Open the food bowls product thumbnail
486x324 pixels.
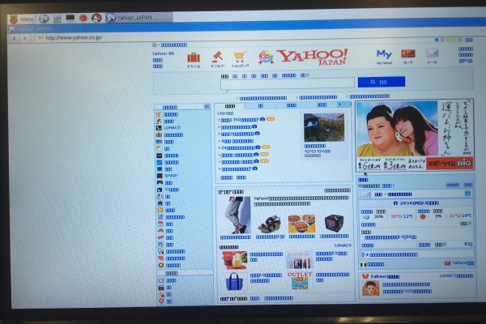(x=301, y=224)
